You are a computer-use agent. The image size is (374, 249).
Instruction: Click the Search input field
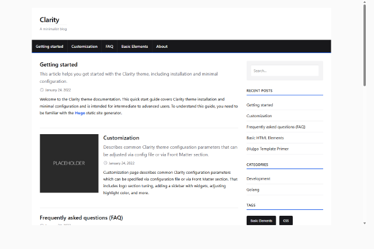coord(285,71)
